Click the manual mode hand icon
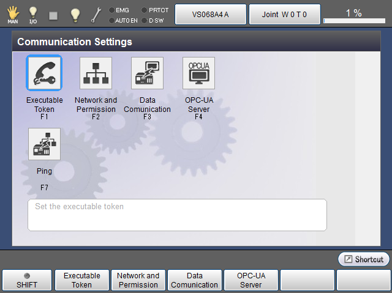Viewport: 392px width, 293px height. pos(12,14)
